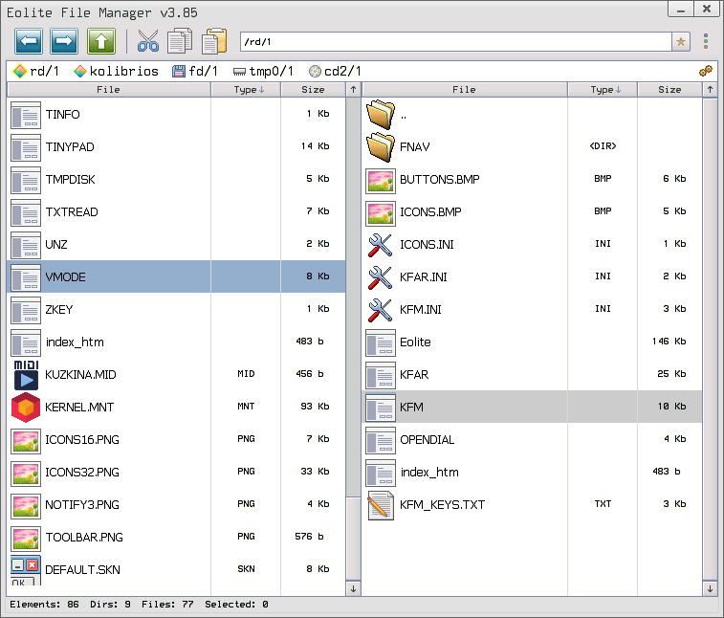Screen dimensions: 724x618
Task: Select KFAR.INI tools icon
Action: coord(381,277)
